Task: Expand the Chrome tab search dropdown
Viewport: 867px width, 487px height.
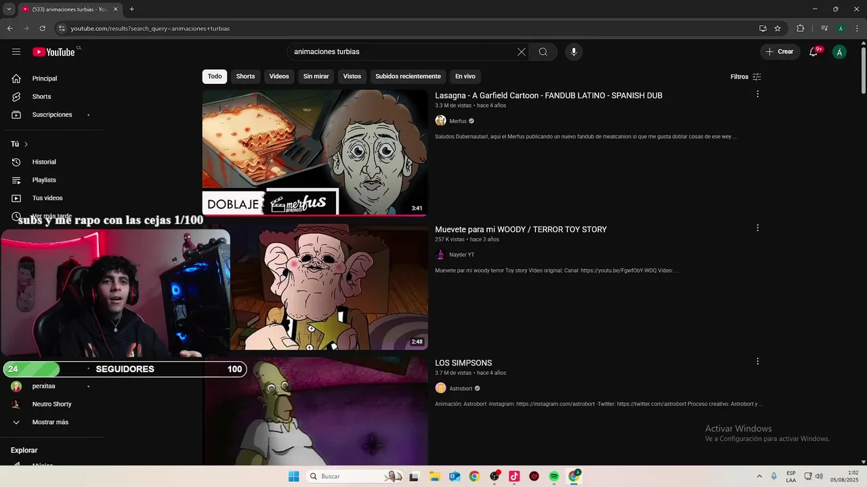Action: point(9,9)
